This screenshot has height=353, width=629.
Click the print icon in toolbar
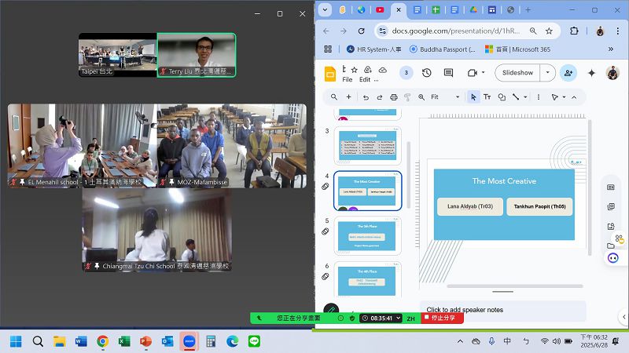pos(393,97)
